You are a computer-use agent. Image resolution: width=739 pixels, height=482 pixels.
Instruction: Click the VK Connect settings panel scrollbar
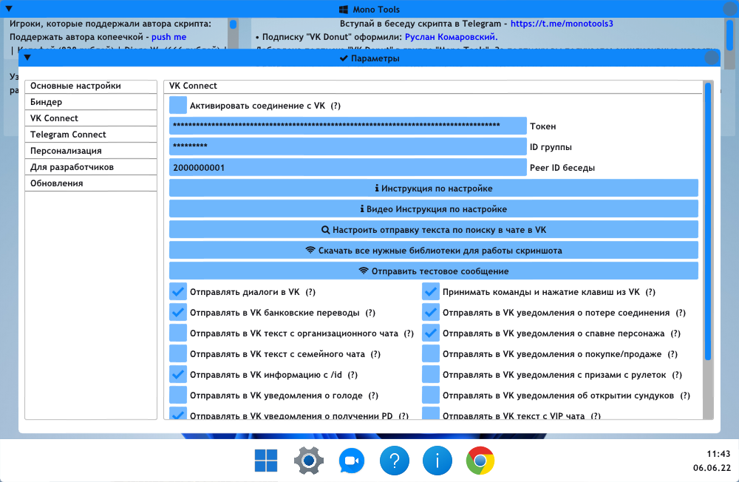point(707,222)
